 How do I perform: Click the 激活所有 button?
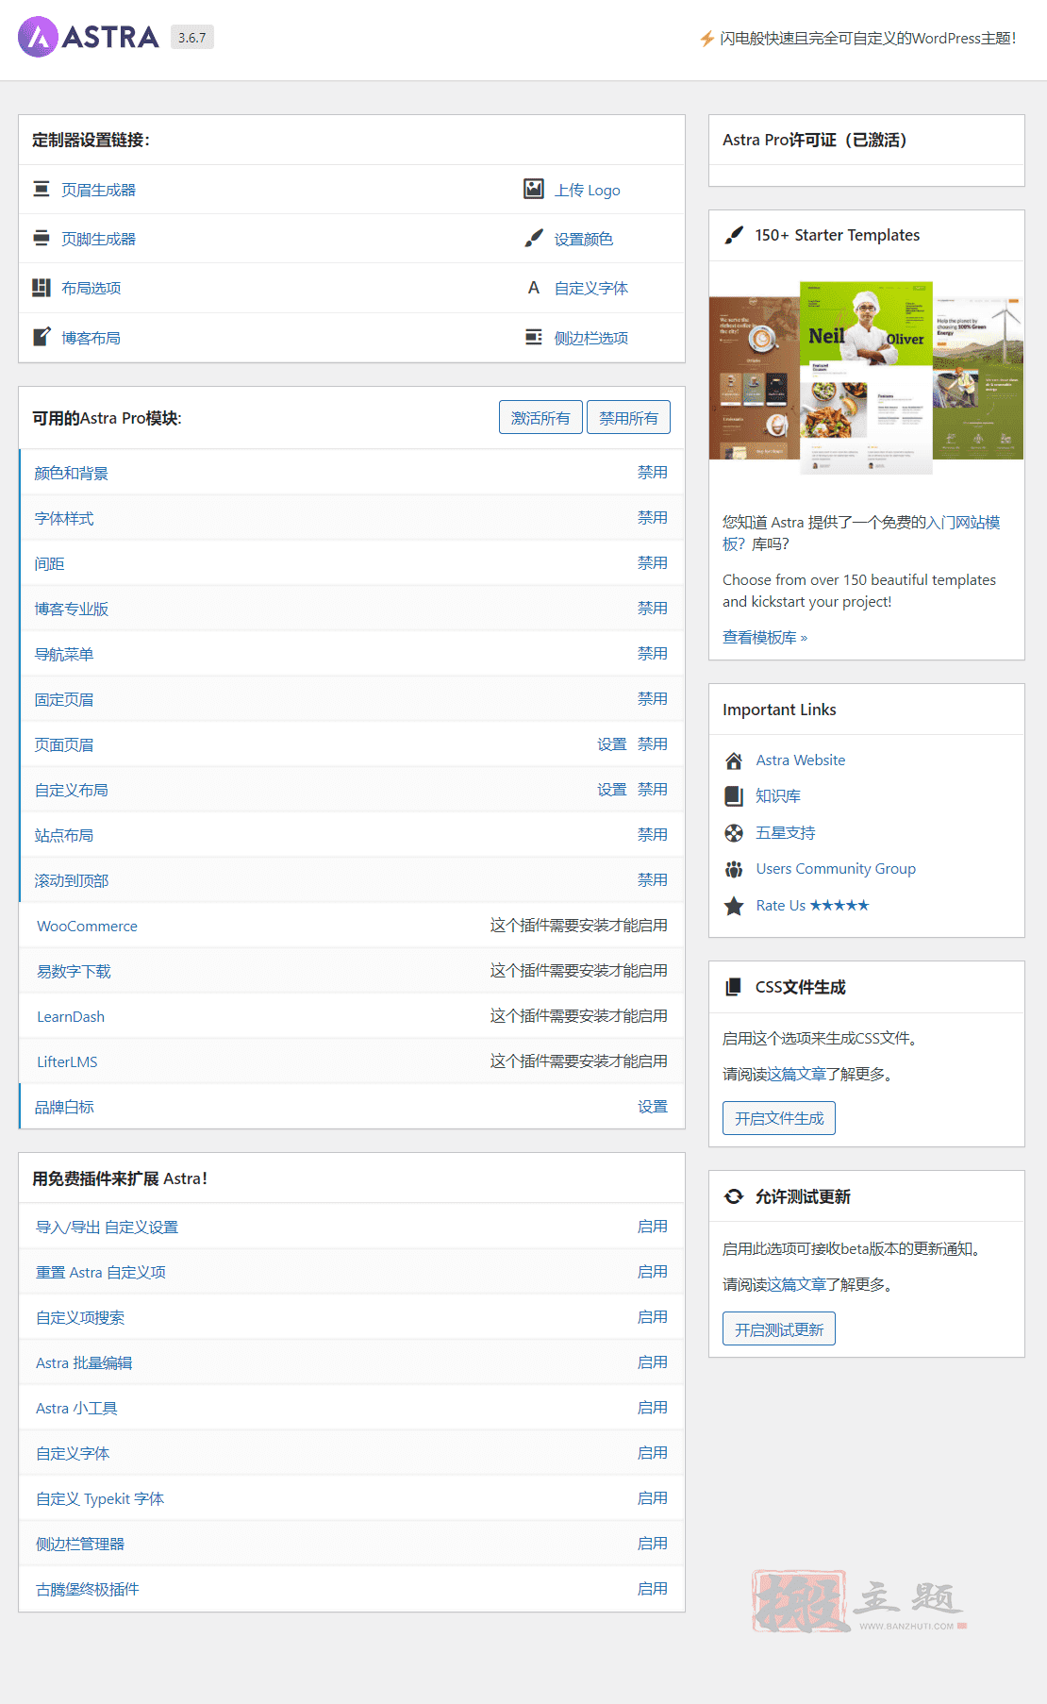pos(540,417)
